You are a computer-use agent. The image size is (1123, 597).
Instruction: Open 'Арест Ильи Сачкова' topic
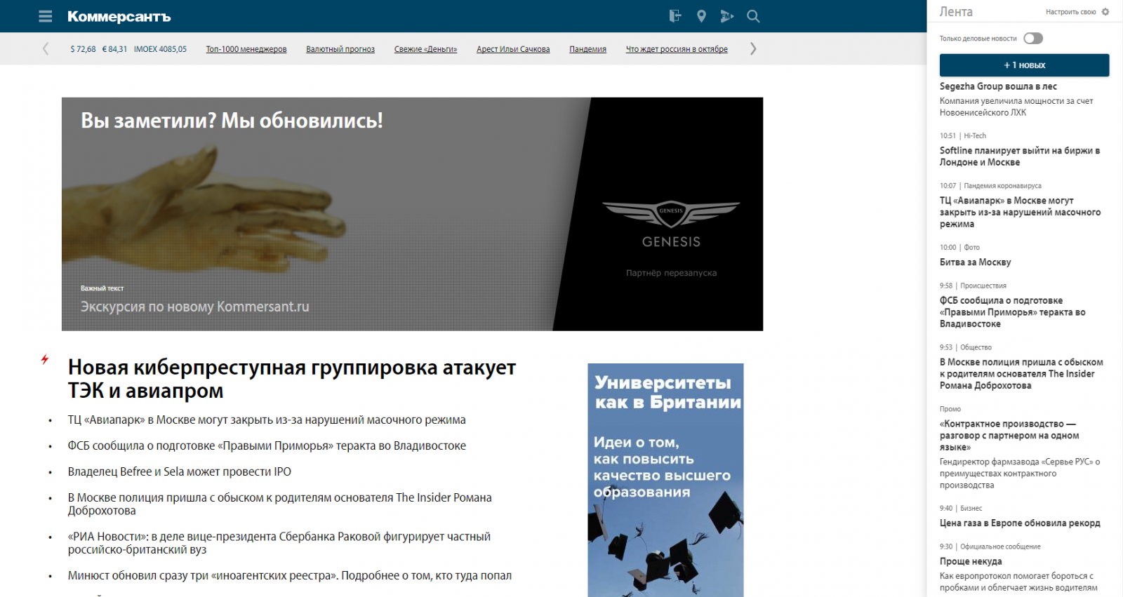pyautogui.click(x=513, y=49)
